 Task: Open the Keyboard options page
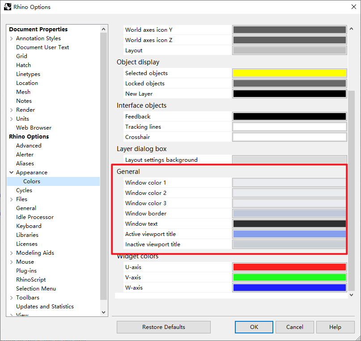click(x=29, y=226)
